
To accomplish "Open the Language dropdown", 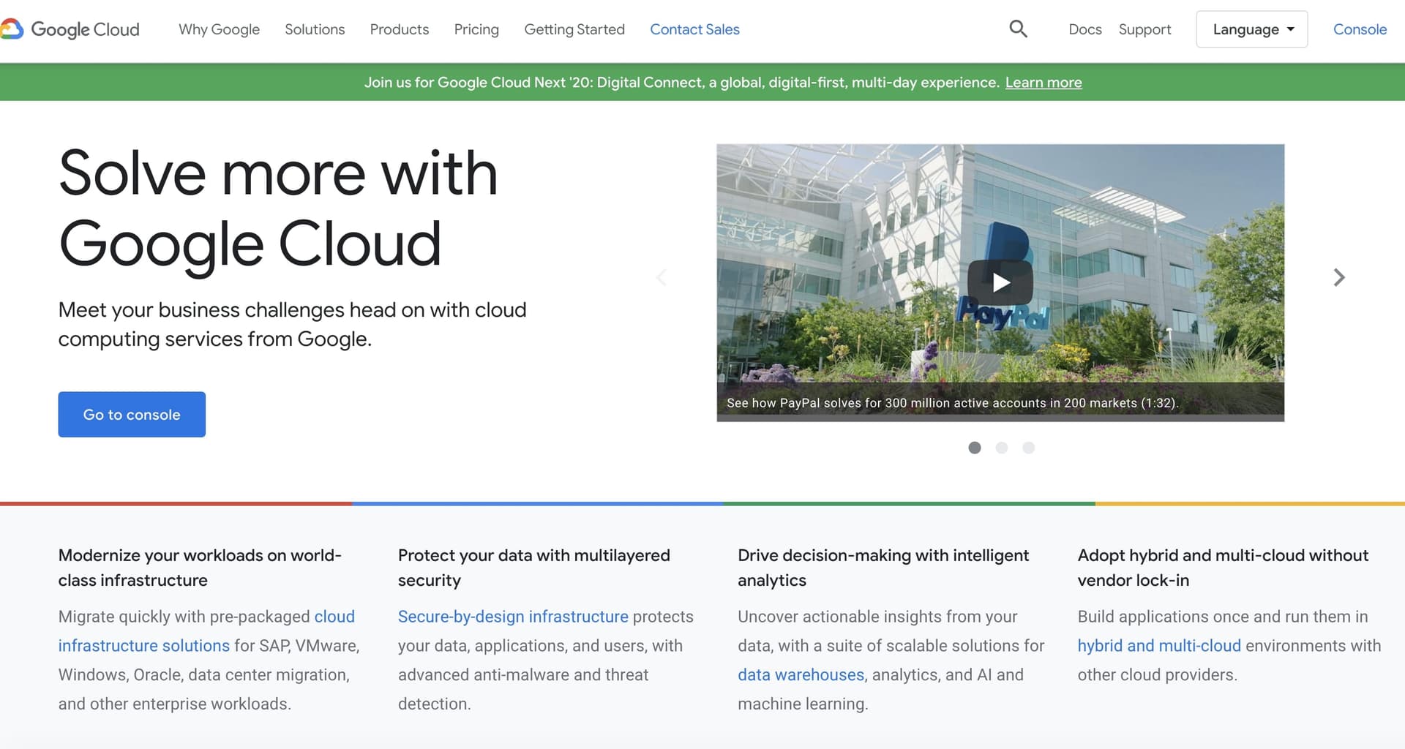I will [x=1251, y=29].
